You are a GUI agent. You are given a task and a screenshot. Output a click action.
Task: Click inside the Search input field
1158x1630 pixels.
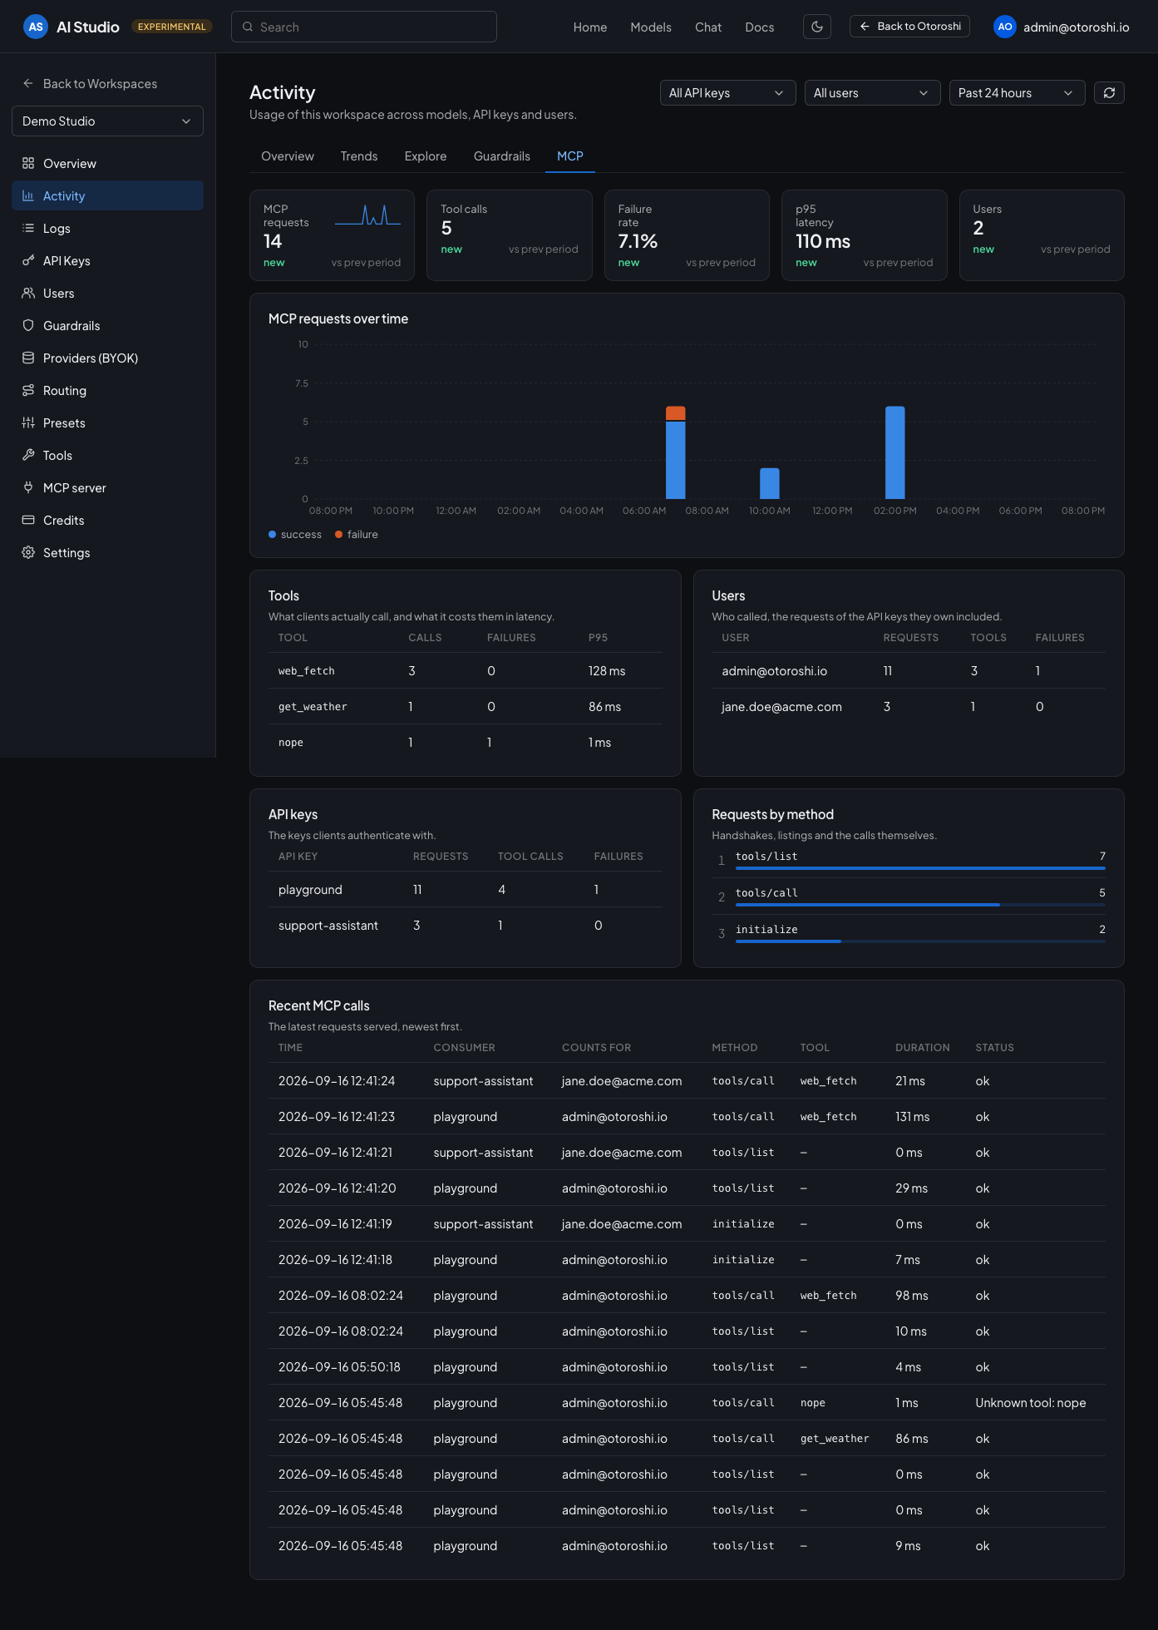coord(364,27)
